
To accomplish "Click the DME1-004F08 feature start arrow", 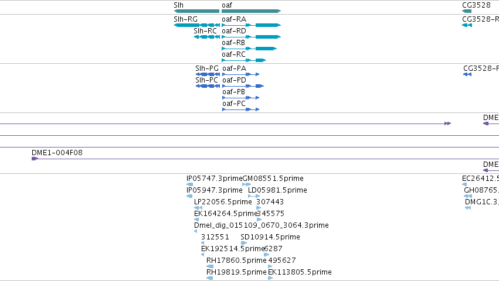I will click(35, 159).
